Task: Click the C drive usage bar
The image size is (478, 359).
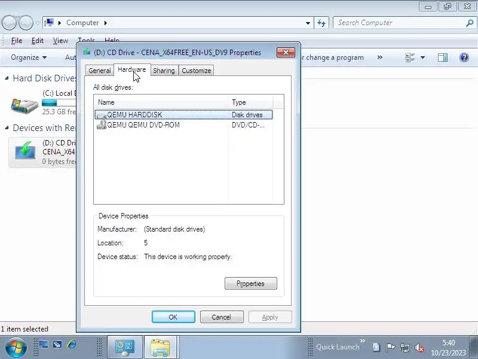Action: [59, 102]
